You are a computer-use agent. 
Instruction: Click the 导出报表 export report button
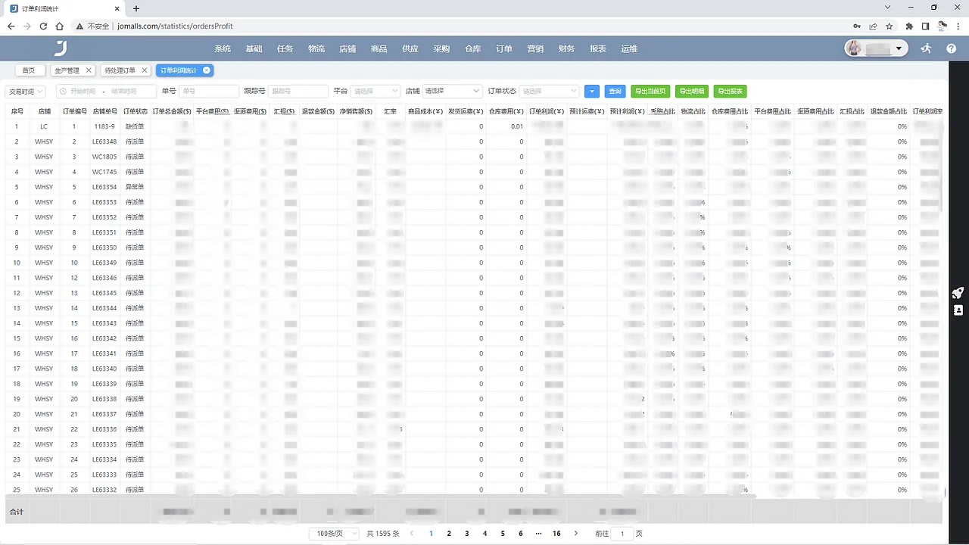point(730,91)
